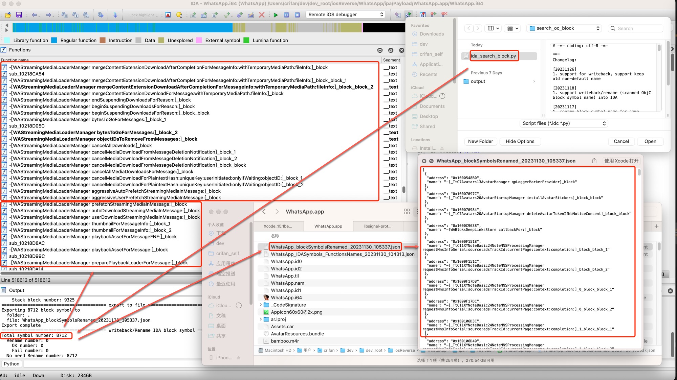677x380 pixels.
Task: Click the Pause process icon
Action: 286,15
